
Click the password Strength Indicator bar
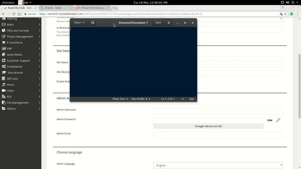(x=208, y=126)
